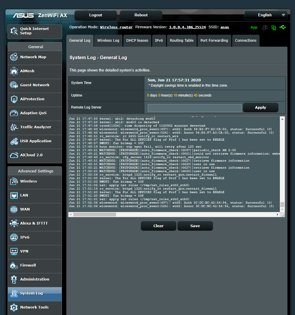Open the Traffic Analyzer menu label

[36, 127]
